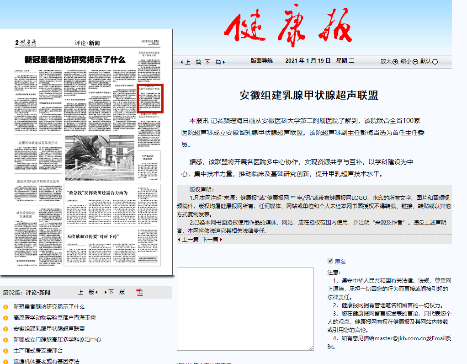Open the PDF download icon

coord(139,292)
